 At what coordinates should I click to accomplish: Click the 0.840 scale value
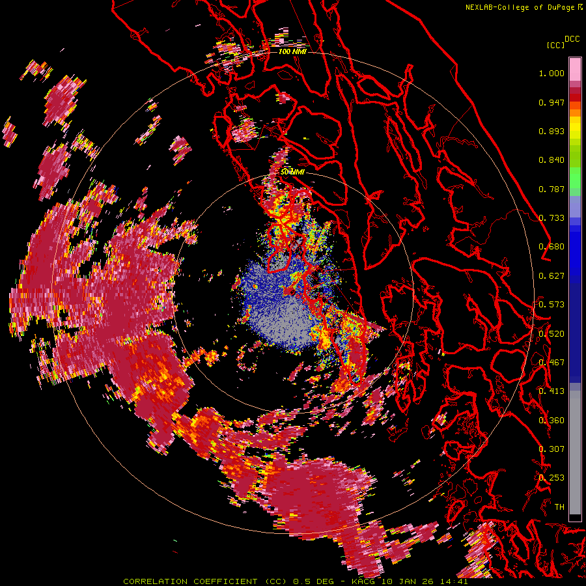coord(551,160)
